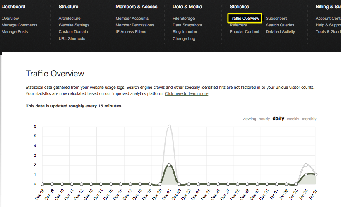
Task: Open IP Access Filters
Action: pos(131,32)
